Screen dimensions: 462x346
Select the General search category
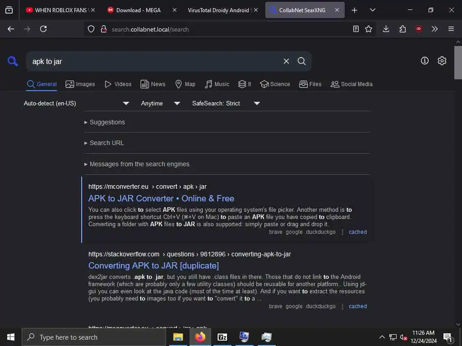pyautogui.click(x=42, y=84)
